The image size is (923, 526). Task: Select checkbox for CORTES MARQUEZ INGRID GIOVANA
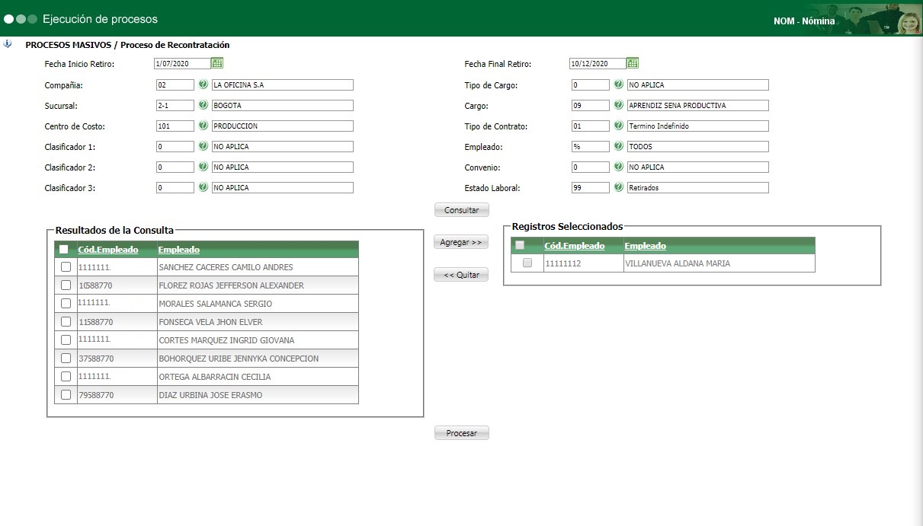[66, 340]
